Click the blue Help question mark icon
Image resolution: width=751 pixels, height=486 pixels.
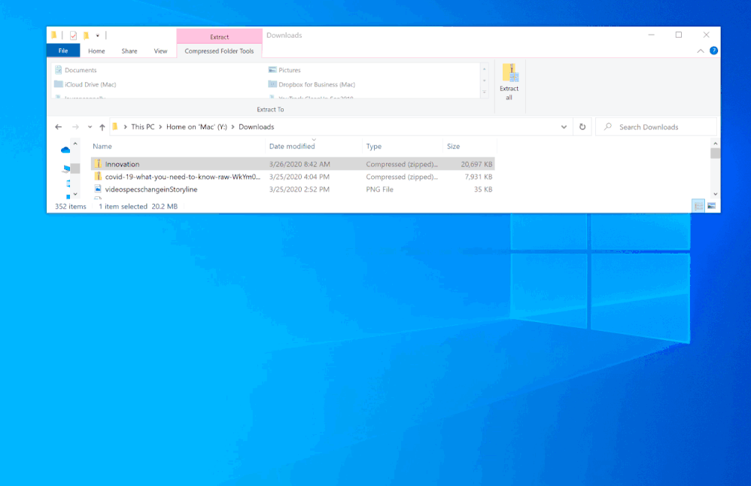click(713, 51)
